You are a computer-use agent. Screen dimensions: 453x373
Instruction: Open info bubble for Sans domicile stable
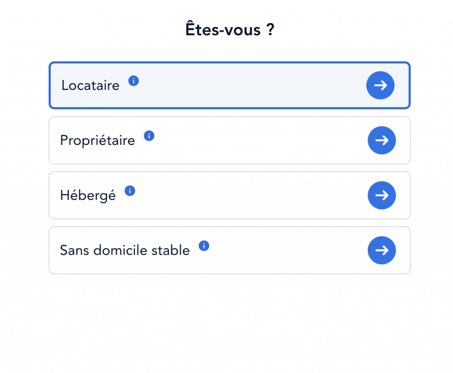coord(203,246)
